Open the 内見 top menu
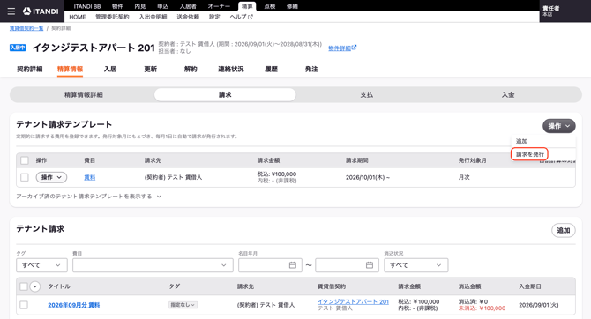 [140, 6]
